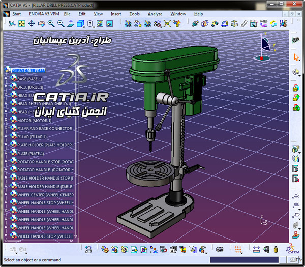Click the anchor Fix component icon
Screen dimensions: 305x267
pos(234,24)
